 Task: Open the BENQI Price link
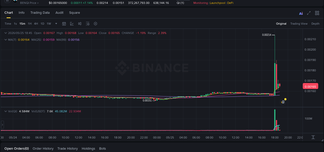pos(29,3)
